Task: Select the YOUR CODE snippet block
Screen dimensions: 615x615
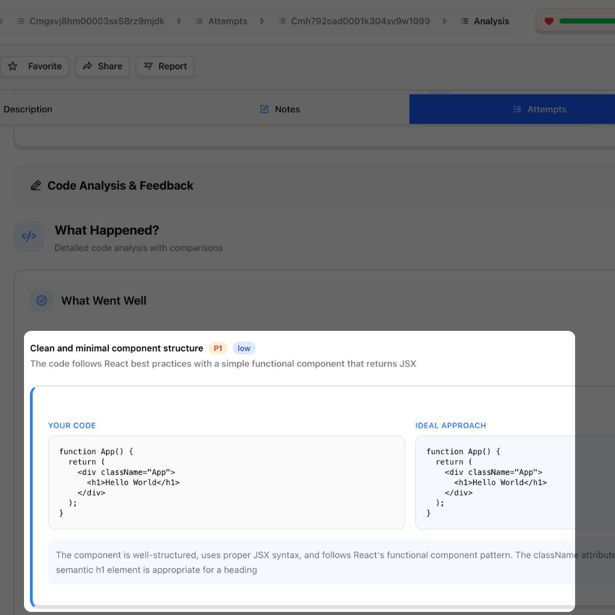Action: pos(226,482)
